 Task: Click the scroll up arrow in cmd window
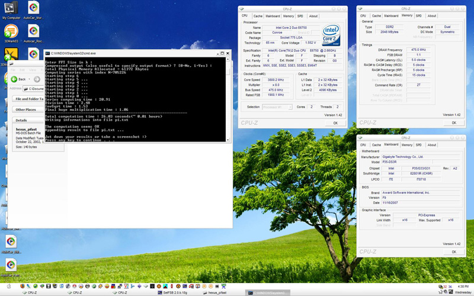228,59
